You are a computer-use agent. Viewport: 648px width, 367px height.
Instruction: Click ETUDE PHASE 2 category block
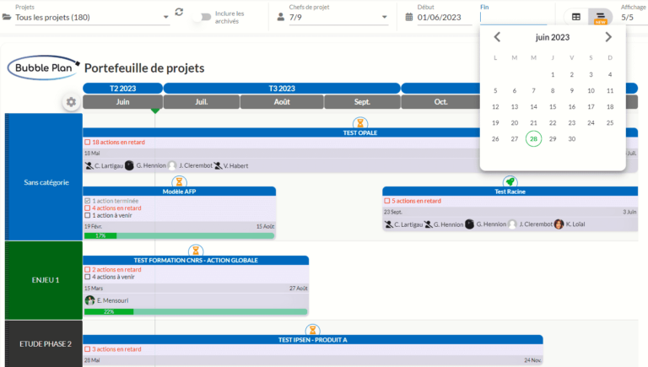pyautogui.click(x=44, y=344)
